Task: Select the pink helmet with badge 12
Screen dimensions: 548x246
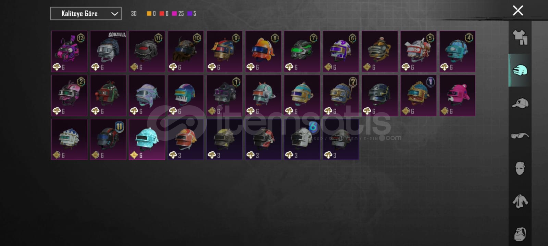Action: pyautogui.click(x=69, y=51)
